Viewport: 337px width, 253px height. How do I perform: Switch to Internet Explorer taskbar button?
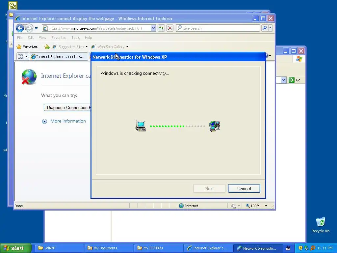click(x=208, y=248)
